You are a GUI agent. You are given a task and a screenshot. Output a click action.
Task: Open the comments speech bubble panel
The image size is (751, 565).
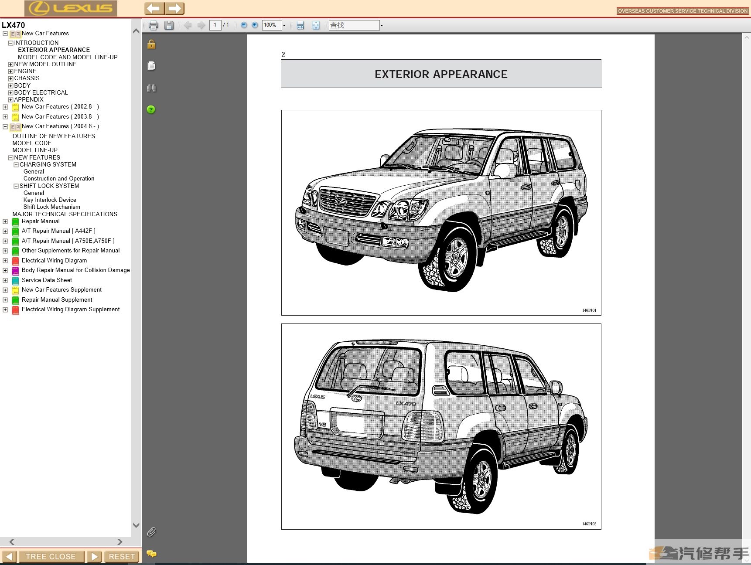[151, 554]
